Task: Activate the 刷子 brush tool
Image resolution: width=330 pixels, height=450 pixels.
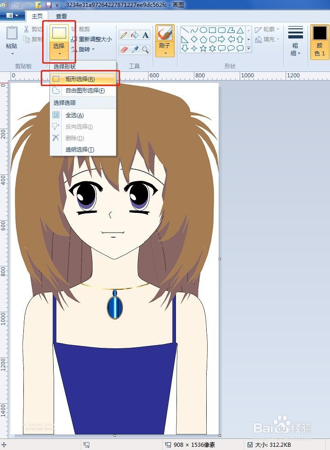Action: [165, 37]
